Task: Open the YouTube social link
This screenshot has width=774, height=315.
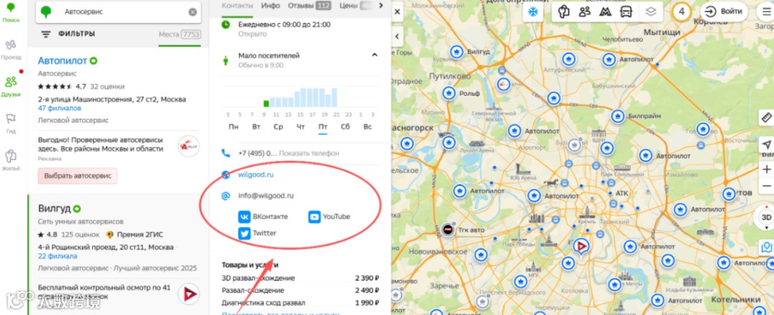Action: pos(329,217)
